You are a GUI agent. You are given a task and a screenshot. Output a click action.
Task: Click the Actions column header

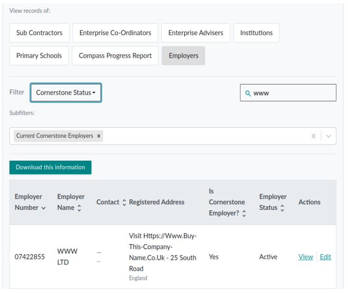click(309, 202)
